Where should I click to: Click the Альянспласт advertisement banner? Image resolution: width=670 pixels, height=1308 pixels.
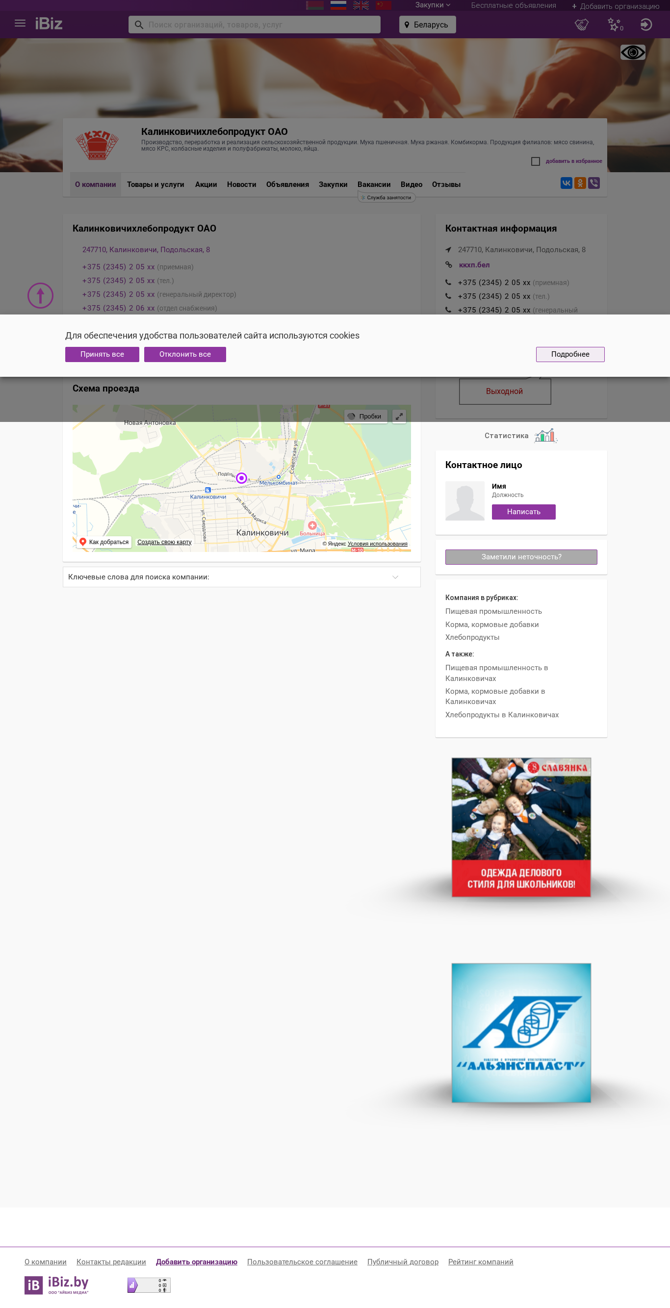point(521,1033)
